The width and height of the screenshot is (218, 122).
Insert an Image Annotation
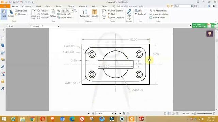point(159,14)
